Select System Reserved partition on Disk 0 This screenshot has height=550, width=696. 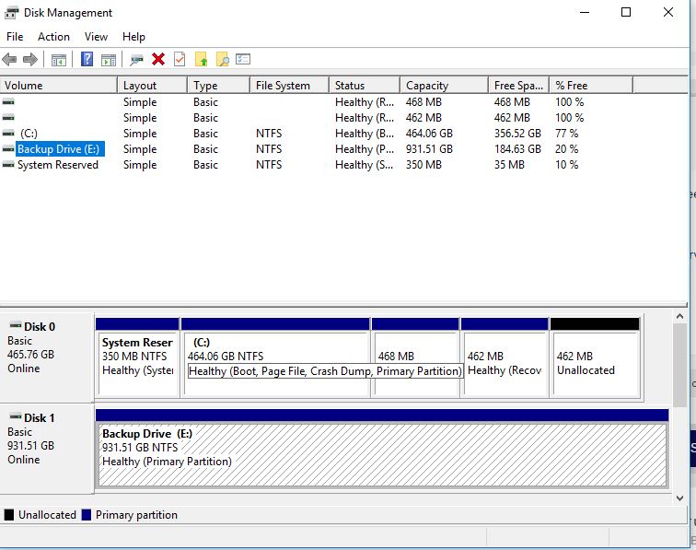tap(137, 357)
